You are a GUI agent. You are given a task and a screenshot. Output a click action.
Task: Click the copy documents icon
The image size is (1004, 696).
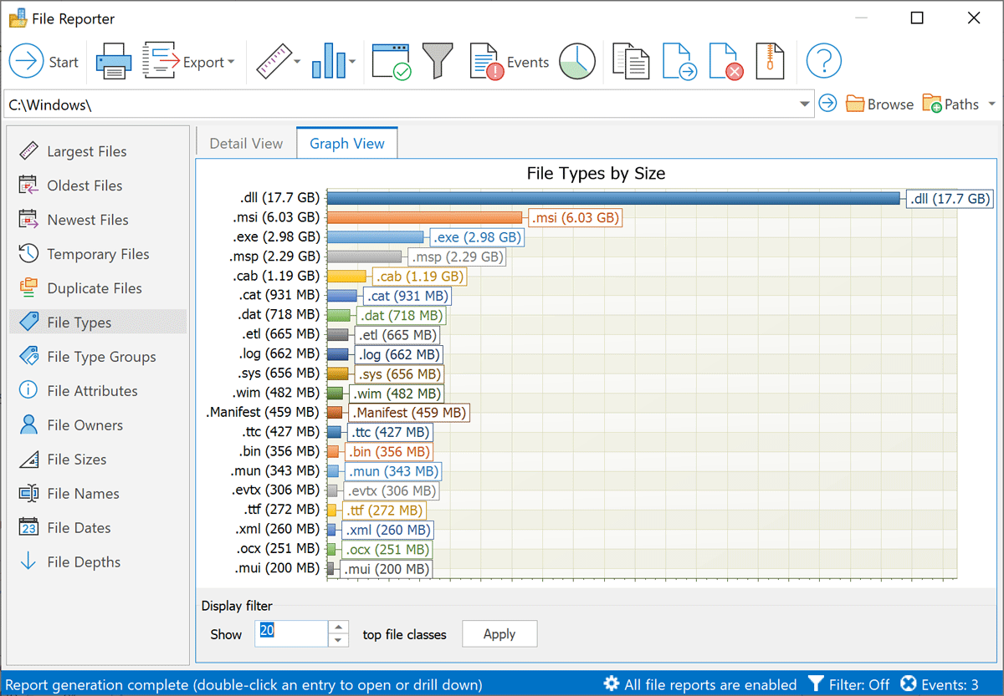631,62
